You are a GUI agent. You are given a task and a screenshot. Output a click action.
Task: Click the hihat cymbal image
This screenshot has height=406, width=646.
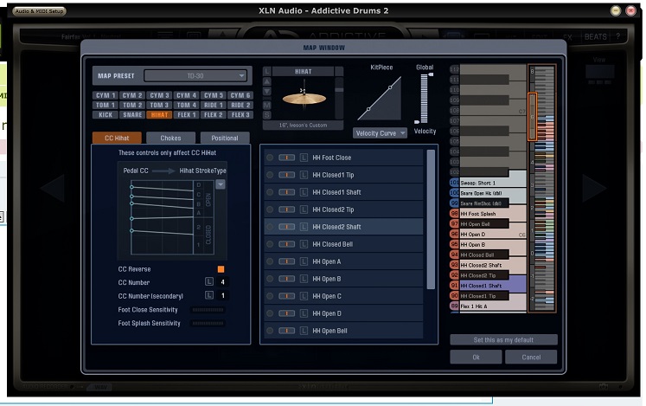[304, 98]
